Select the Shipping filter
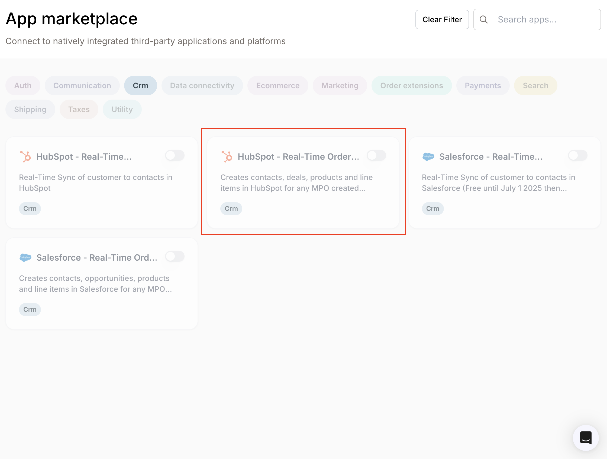The image size is (607, 459). pos(30,109)
